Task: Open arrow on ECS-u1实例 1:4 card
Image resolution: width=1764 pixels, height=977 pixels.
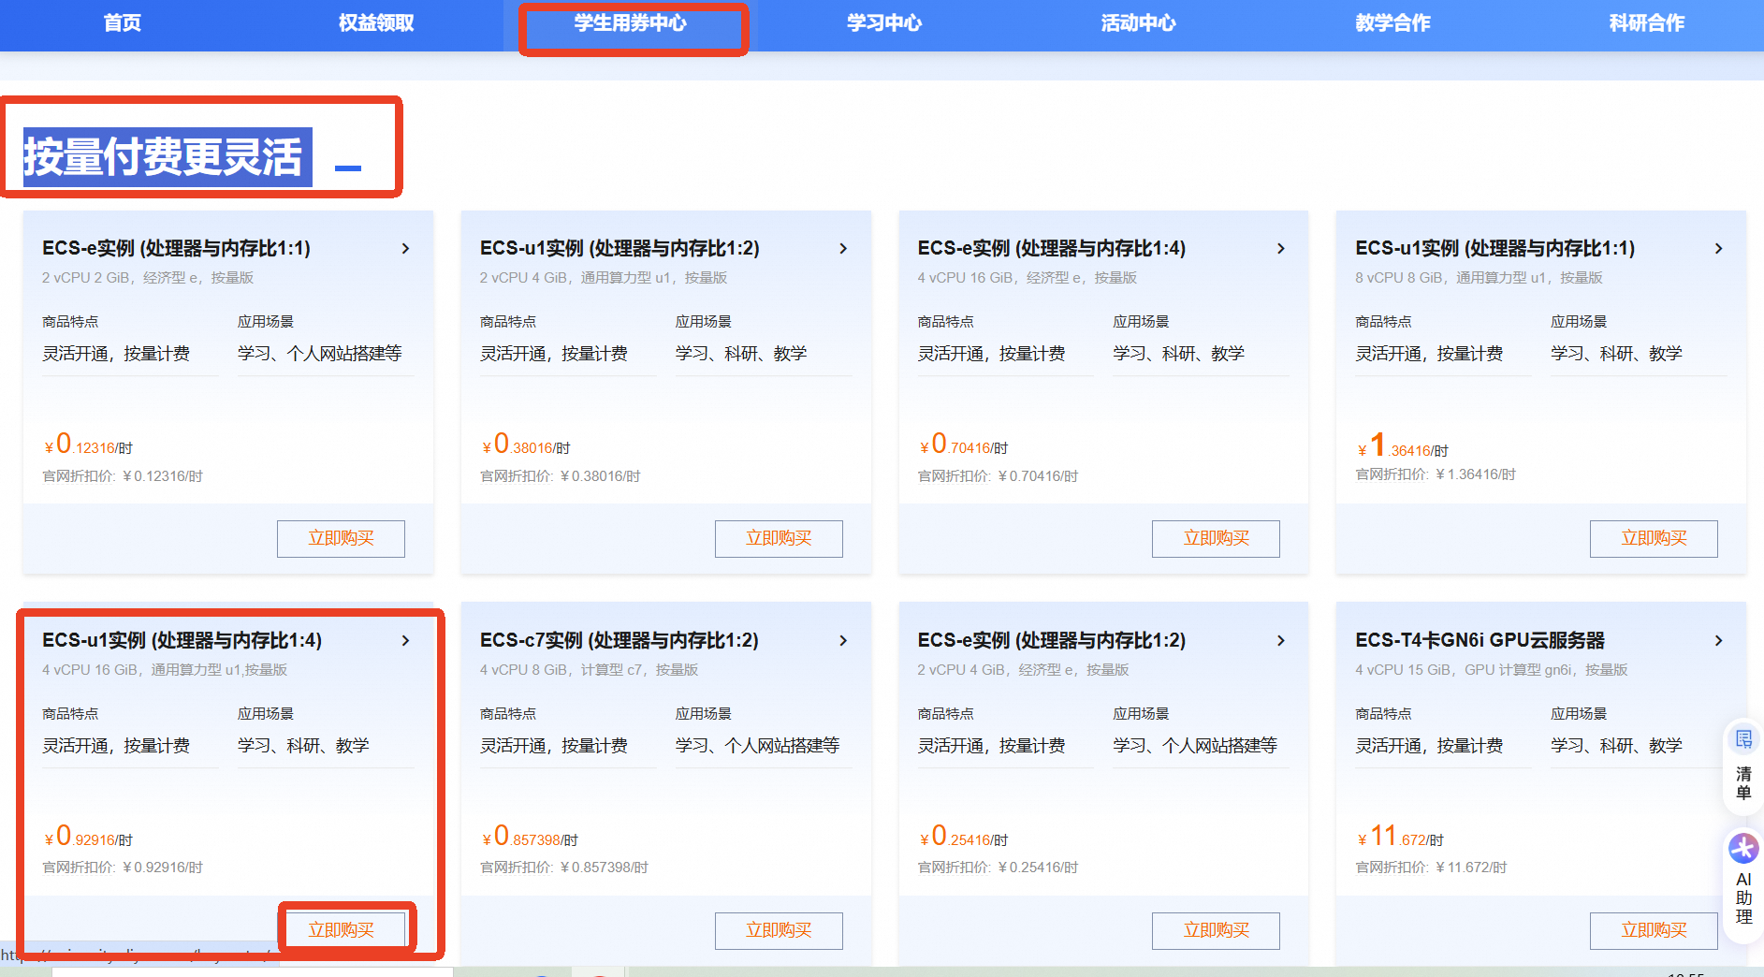Action: (405, 641)
